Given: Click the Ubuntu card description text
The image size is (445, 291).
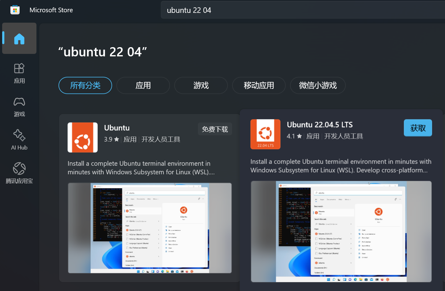Looking at the screenshot, I should point(141,168).
